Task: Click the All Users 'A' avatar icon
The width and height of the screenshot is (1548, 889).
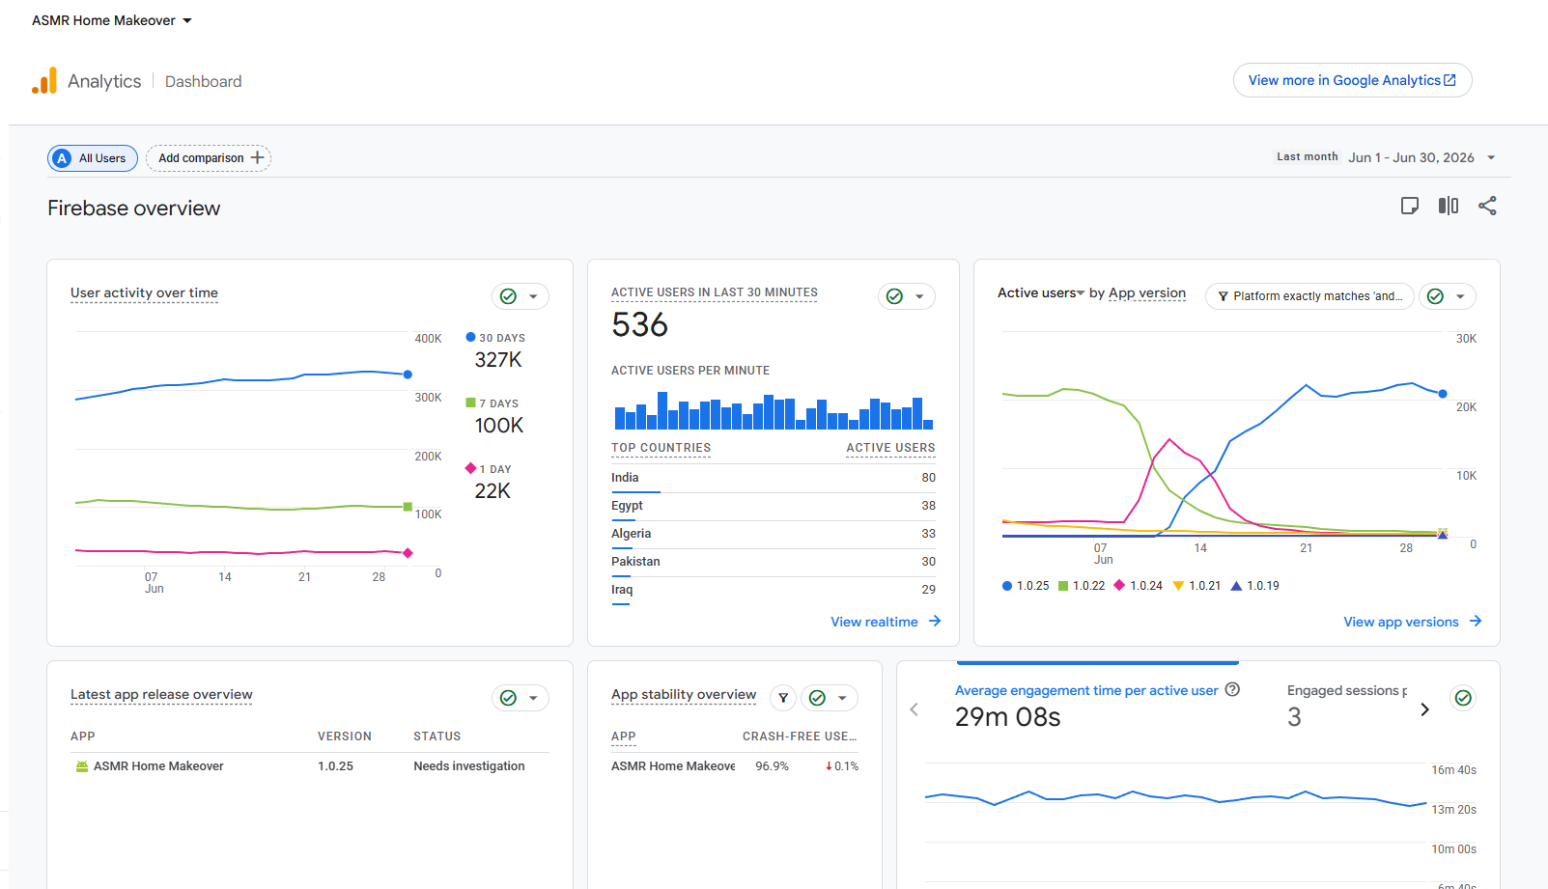Action: pyautogui.click(x=62, y=158)
